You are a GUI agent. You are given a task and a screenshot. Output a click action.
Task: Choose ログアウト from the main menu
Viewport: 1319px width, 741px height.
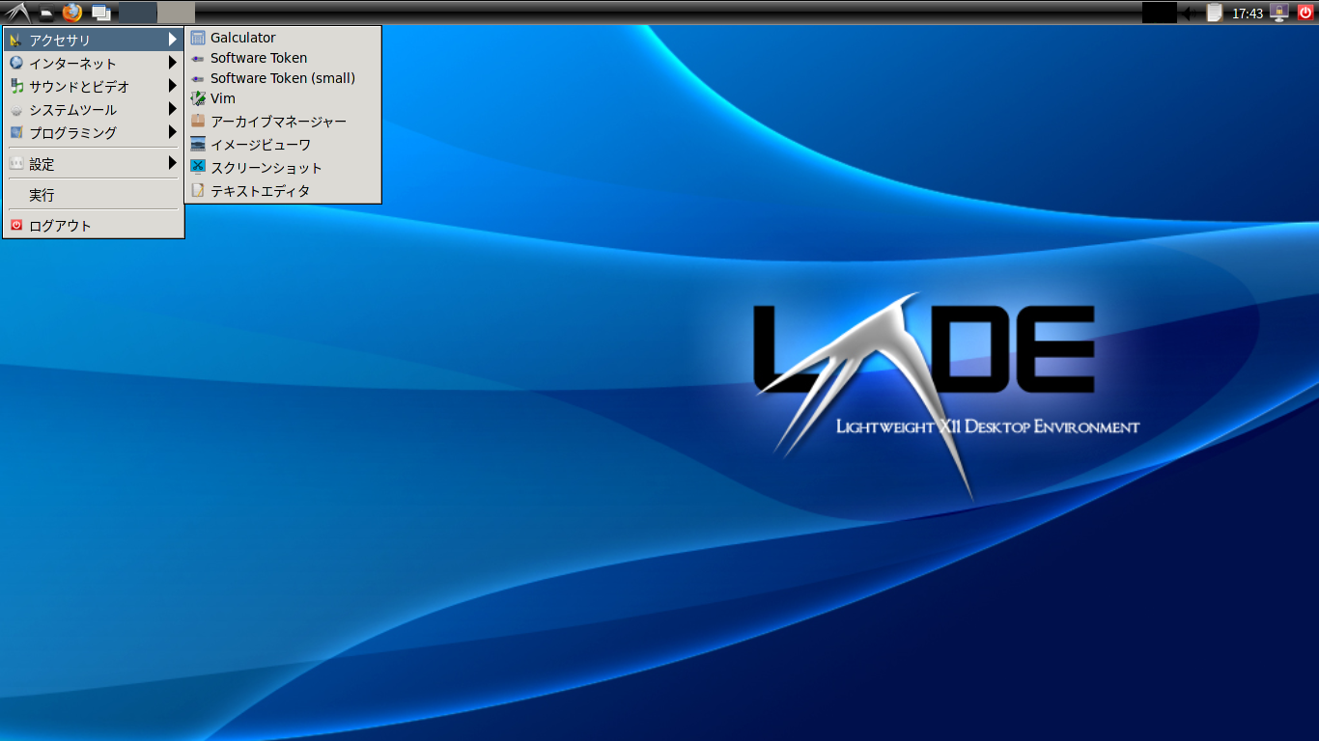click(x=93, y=226)
